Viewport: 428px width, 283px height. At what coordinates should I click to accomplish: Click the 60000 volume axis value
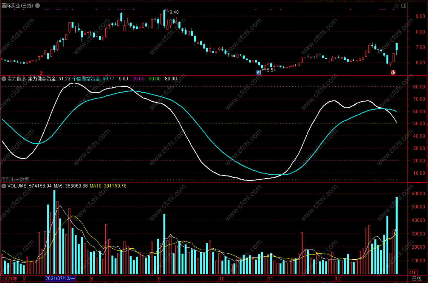pyautogui.click(x=418, y=194)
